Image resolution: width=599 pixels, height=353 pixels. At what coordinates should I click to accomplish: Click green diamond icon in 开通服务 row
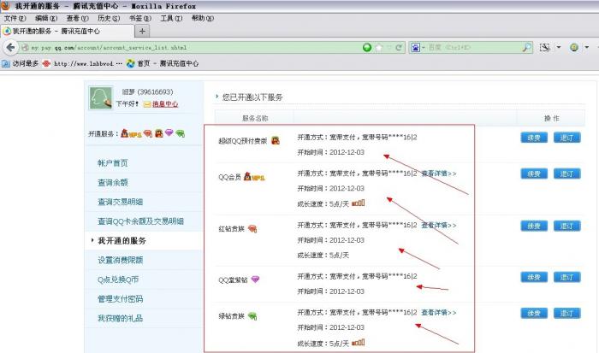181,133
